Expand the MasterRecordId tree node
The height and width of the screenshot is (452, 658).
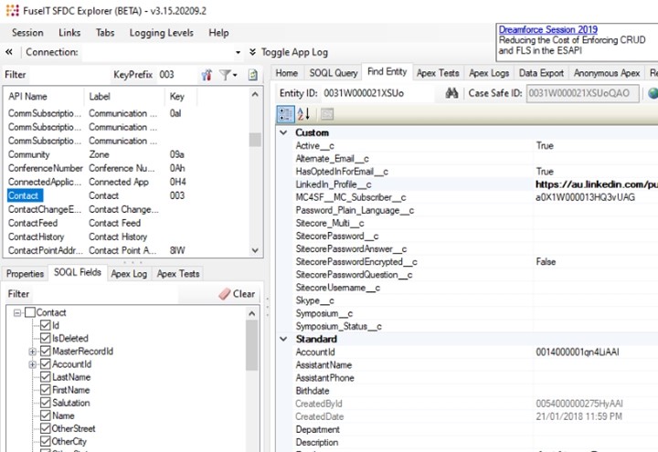pos(32,352)
